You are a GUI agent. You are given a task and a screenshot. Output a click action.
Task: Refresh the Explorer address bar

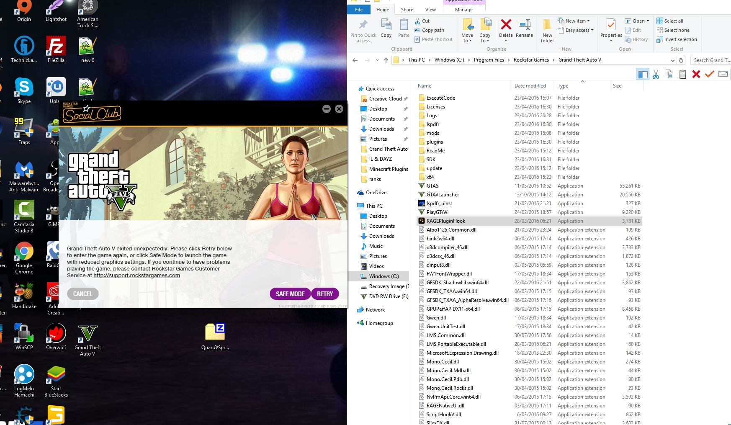point(681,60)
